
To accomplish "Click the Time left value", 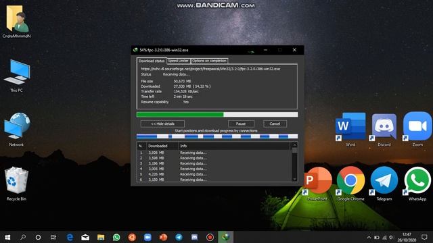I will (183, 97).
